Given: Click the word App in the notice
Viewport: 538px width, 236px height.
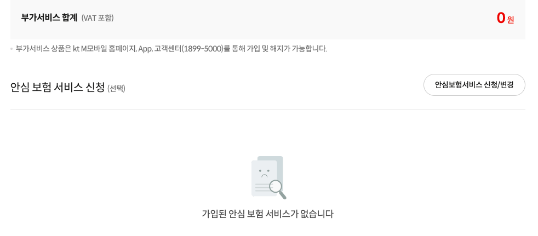Looking at the screenshot, I should coord(145,49).
